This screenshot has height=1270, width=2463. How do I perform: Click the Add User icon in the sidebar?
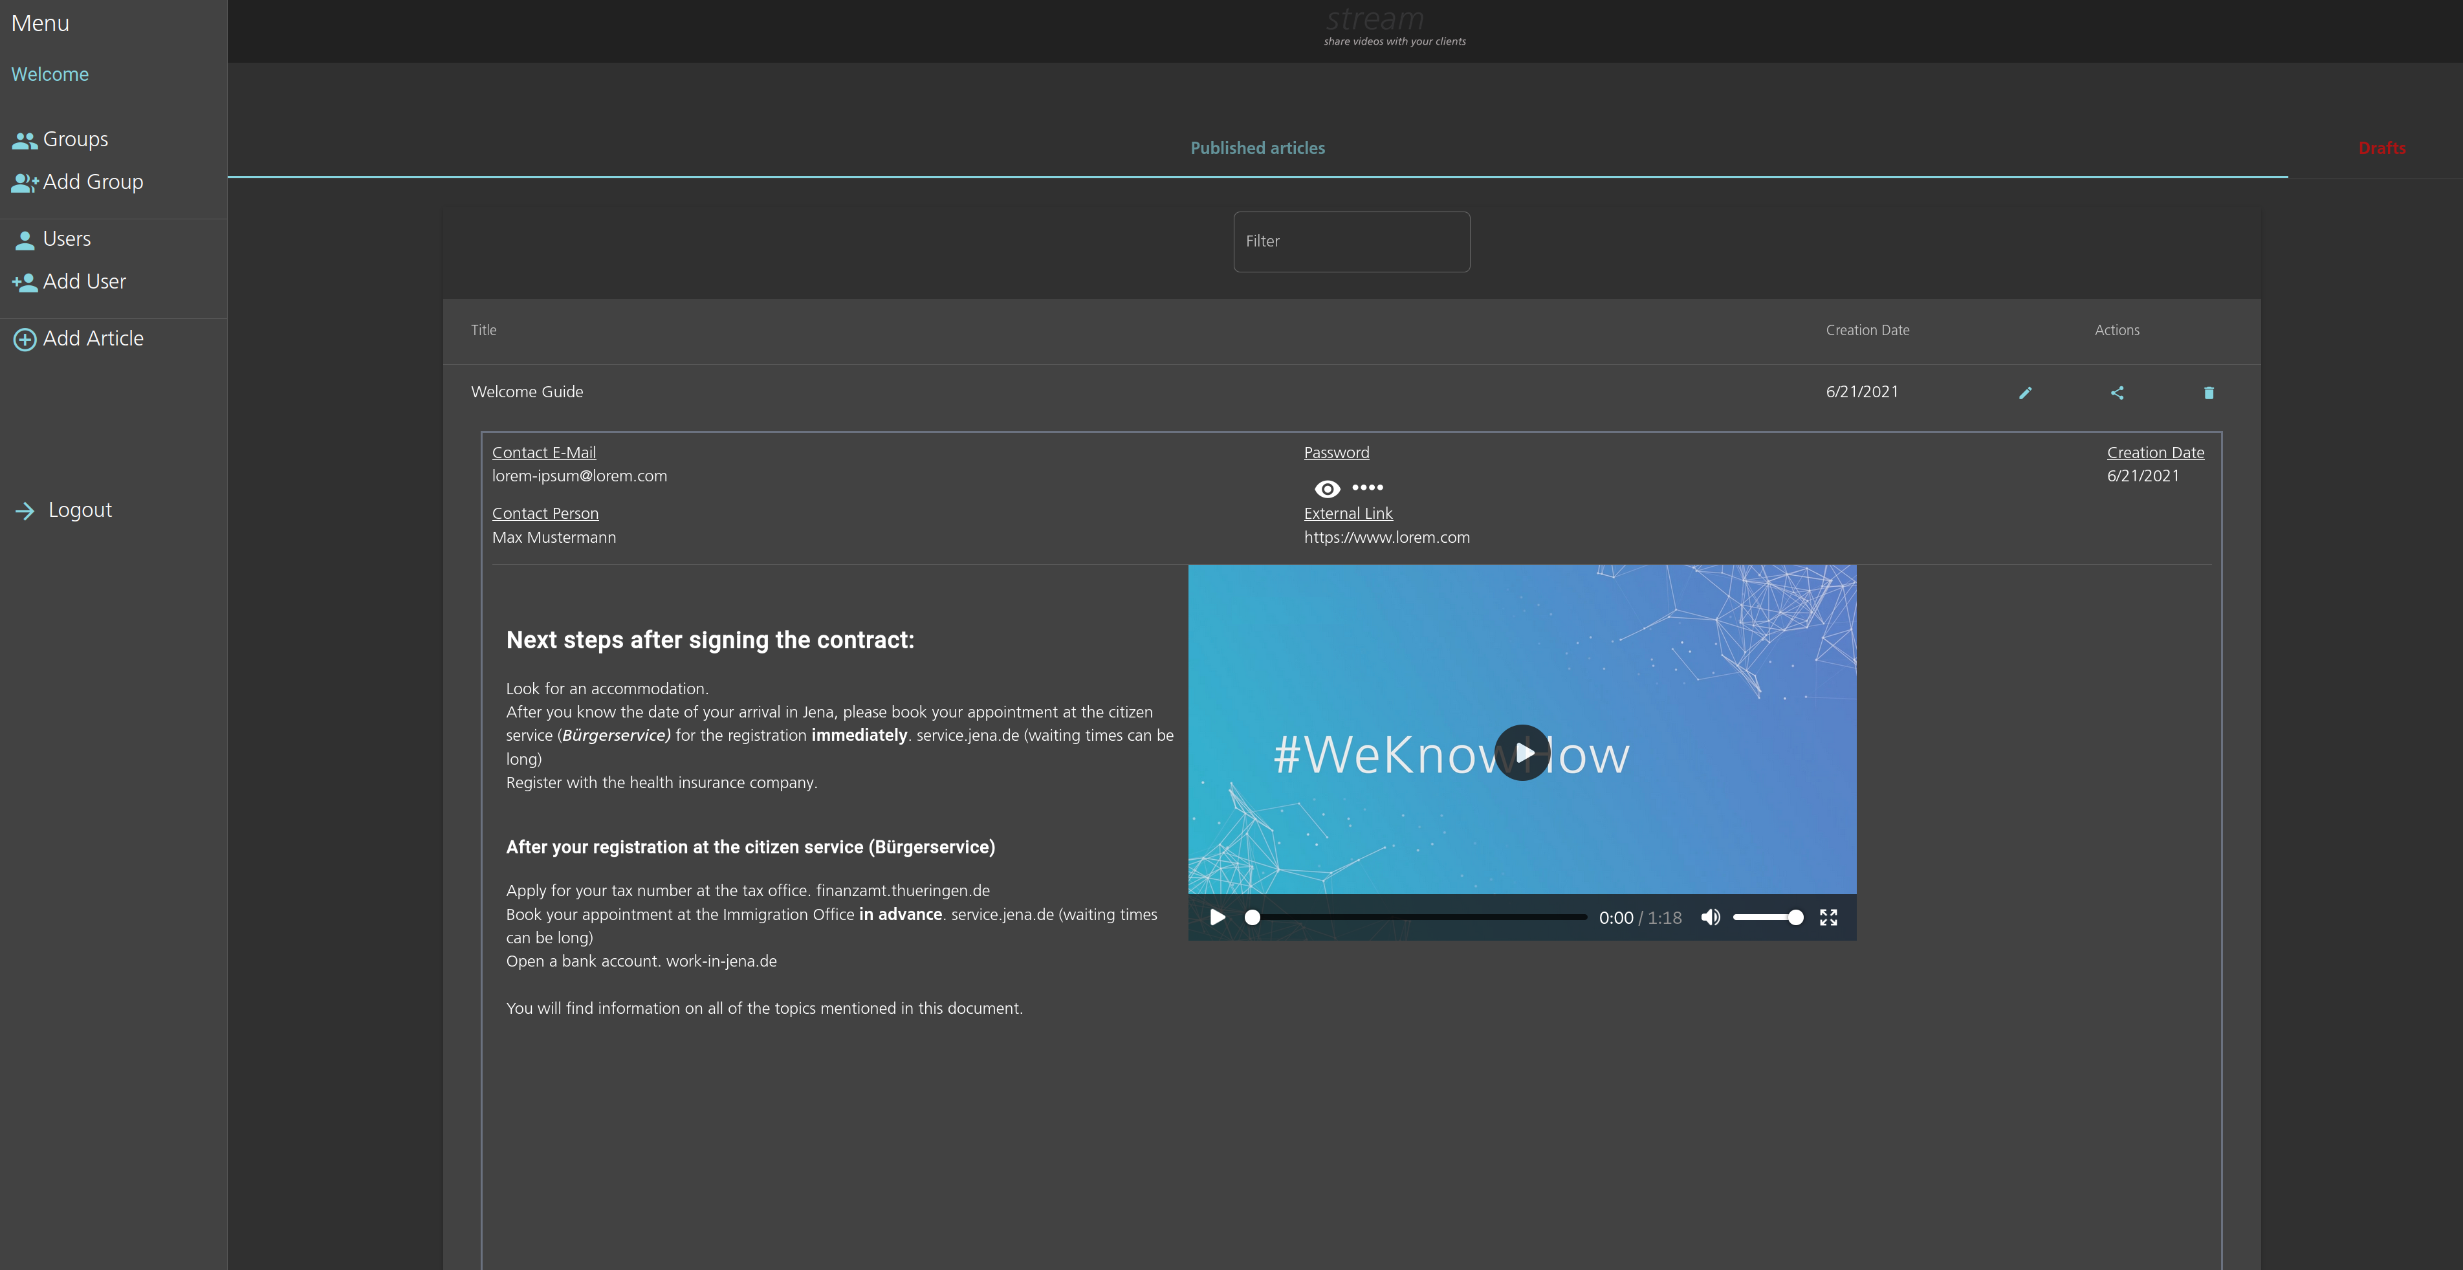pos(24,282)
